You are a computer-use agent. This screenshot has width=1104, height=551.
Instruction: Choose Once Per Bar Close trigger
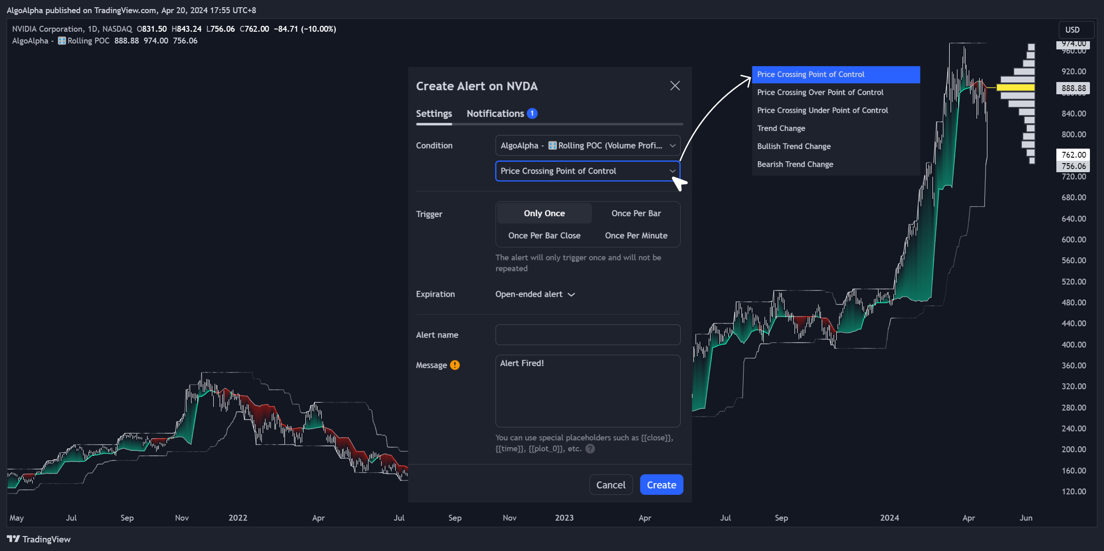(x=544, y=236)
